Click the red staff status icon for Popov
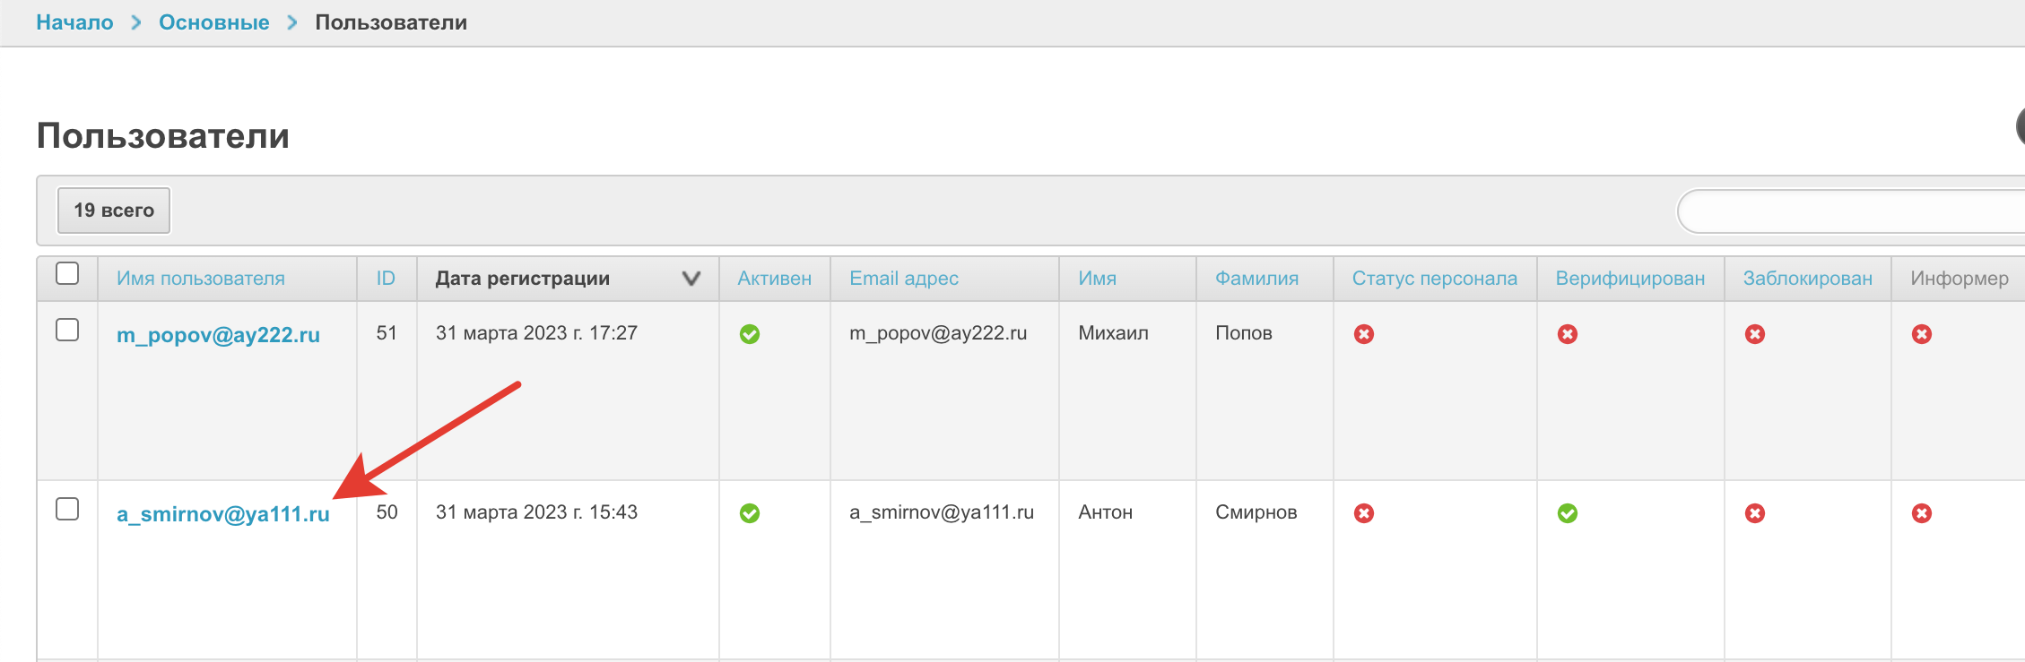The height and width of the screenshot is (662, 2025). (x=1364, y=334)
